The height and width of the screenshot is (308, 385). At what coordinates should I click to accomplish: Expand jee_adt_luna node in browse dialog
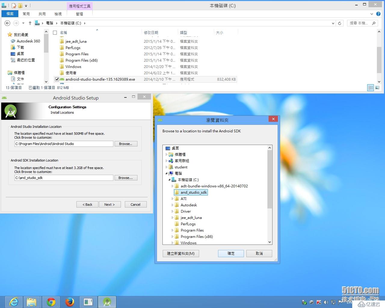click(x=172, y=217)
